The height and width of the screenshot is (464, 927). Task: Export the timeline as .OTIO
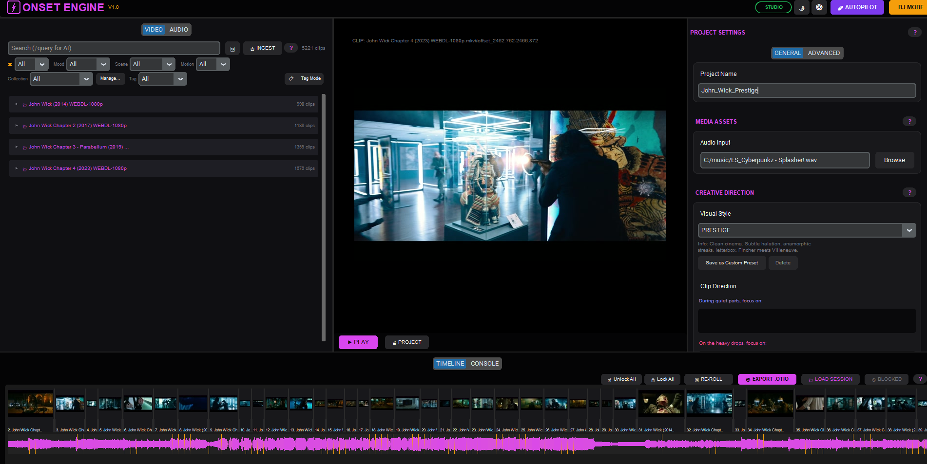(767, 379)
